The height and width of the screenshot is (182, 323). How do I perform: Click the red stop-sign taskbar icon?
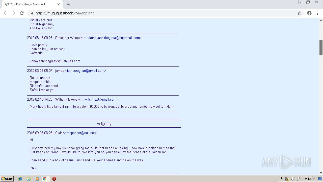54,179
